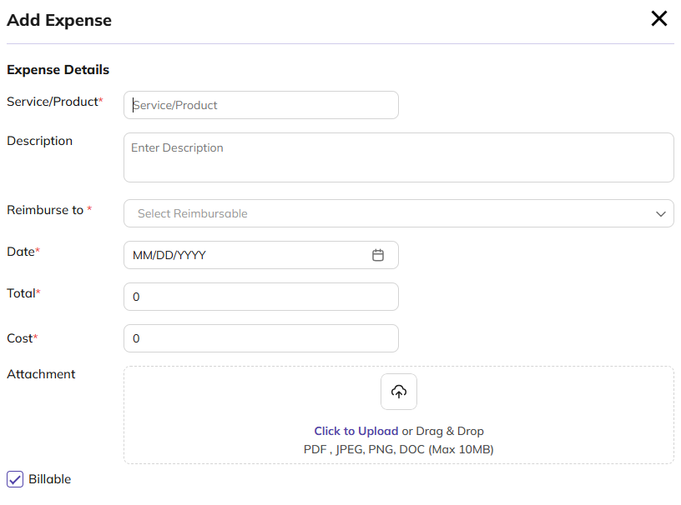Expand the Reimburse to chevron arrow

click(660, 214)
